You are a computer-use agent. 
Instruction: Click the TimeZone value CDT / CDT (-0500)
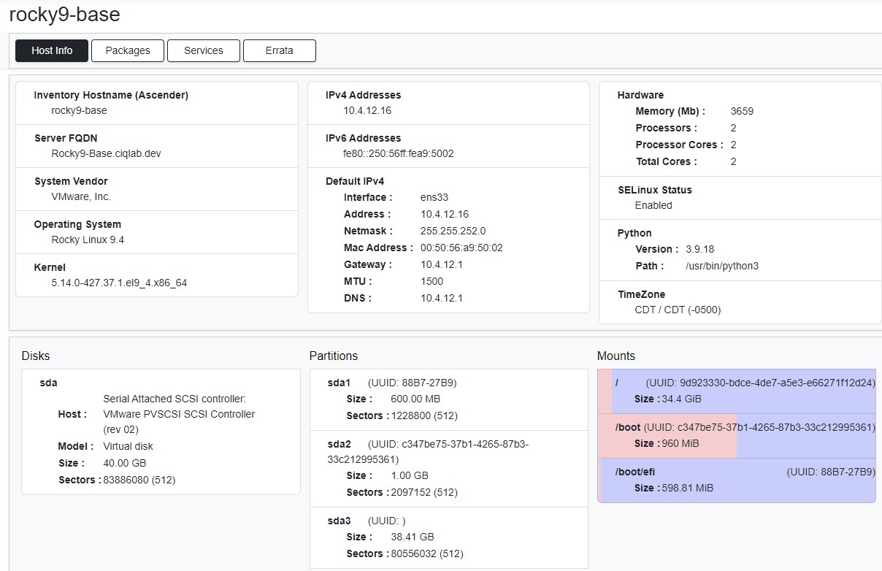pyautogui.click(x=678, y=310)
